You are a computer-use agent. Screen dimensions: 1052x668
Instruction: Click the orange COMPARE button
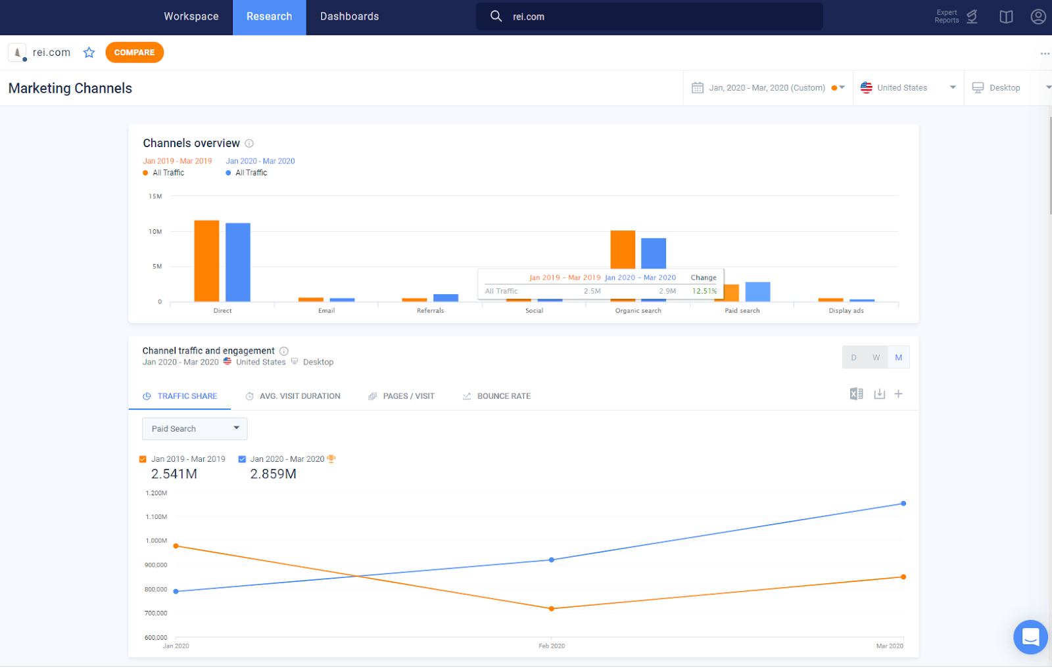(x=134, y=53)
